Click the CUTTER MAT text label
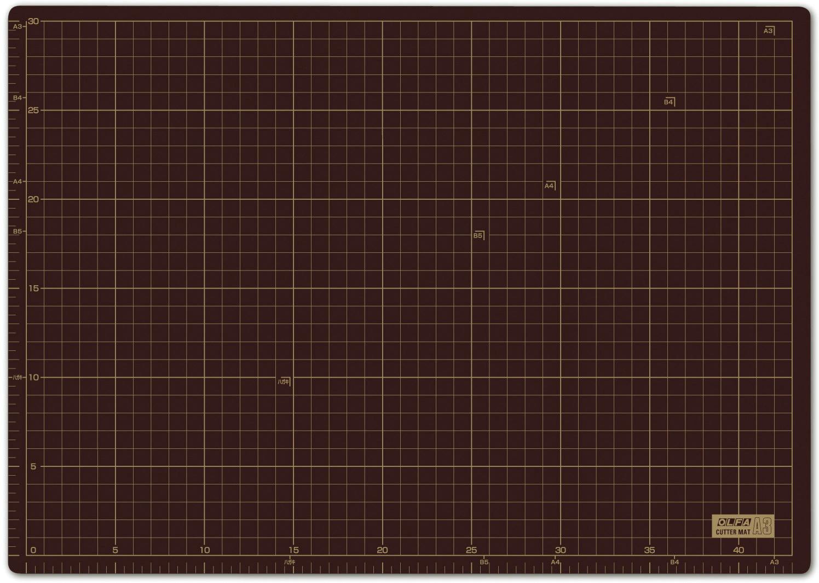Screen dimensions: 819x583 (733, 532)
